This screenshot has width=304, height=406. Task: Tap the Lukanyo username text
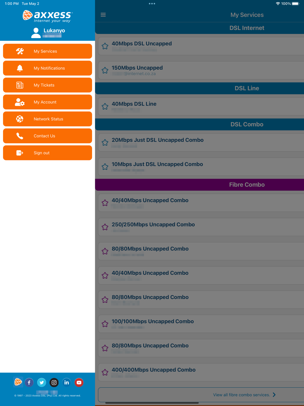tap(54, 30)
